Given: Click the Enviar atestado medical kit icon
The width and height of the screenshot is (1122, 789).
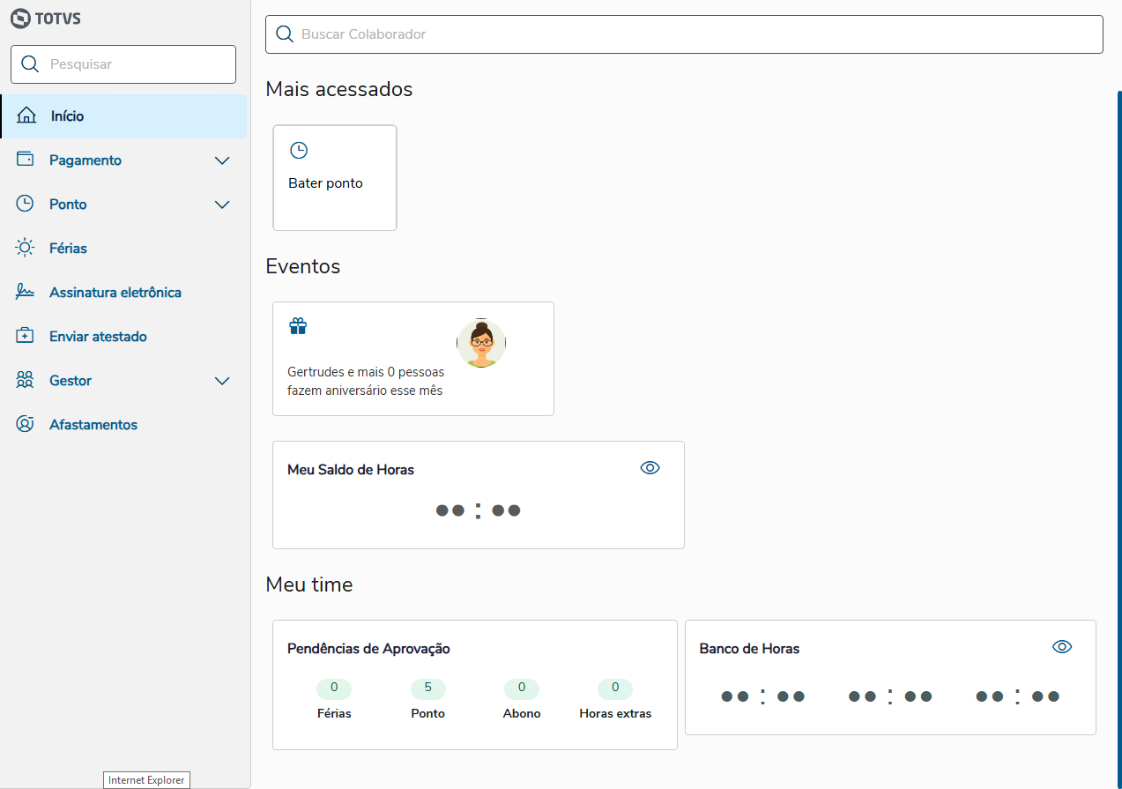Looking at the screenshot, I should coord(25,337).
